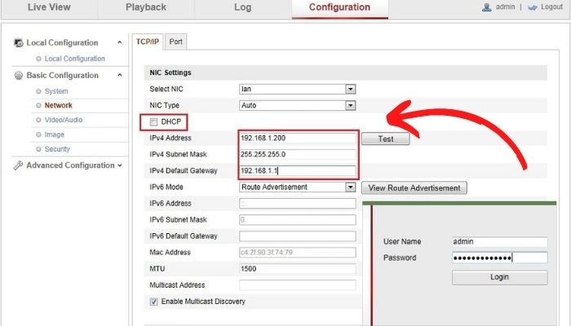Select Network in the sidebar
Screen dimensions: 571x326
pos(58,105)
